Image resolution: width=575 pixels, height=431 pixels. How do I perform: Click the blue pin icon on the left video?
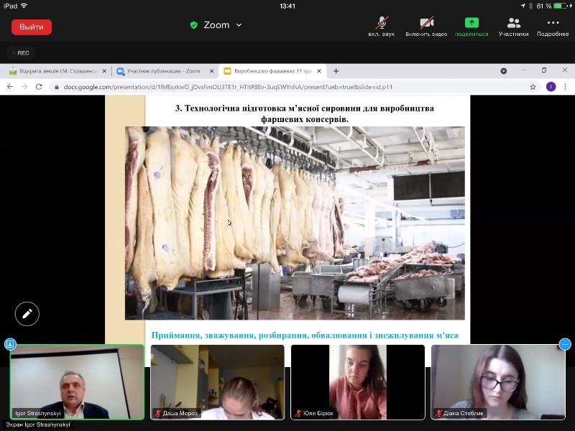tap(10, 344)
